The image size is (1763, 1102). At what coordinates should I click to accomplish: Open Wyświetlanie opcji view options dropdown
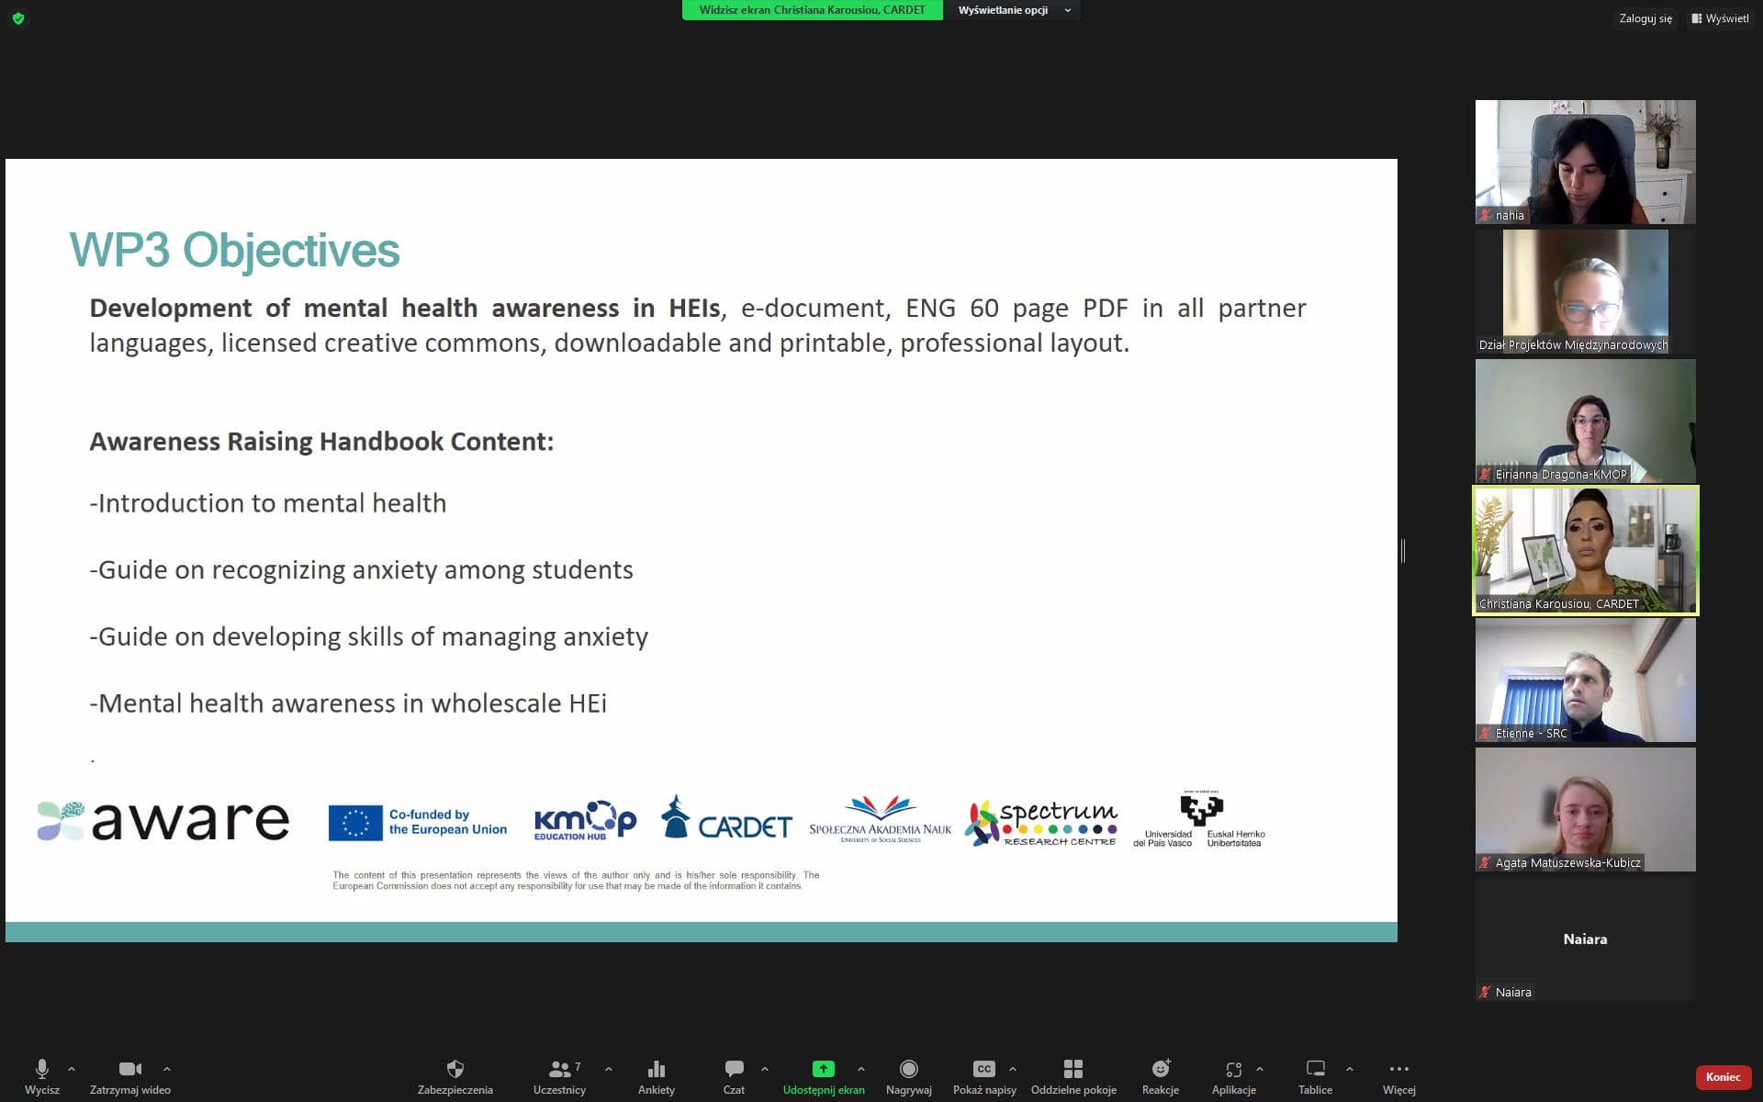(x=1013, y=10)
